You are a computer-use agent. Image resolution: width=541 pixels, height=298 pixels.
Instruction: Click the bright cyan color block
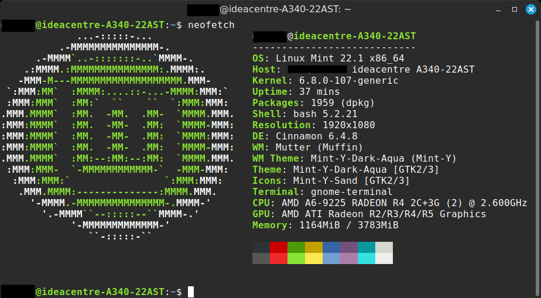367,258
